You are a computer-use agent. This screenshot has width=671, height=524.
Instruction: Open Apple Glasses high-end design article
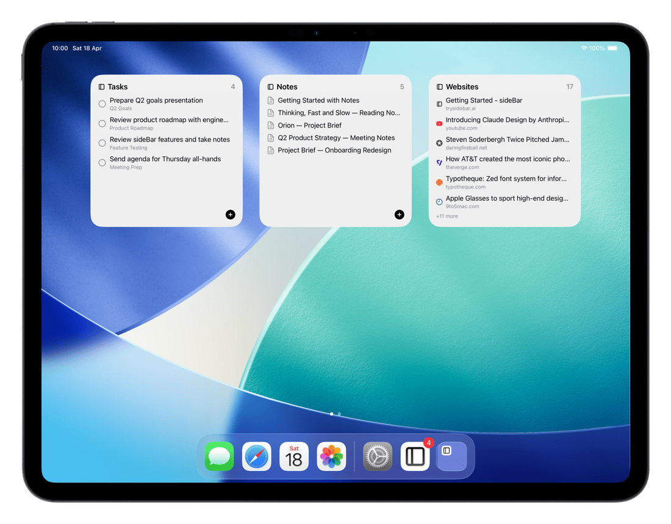tap(507, 198)
